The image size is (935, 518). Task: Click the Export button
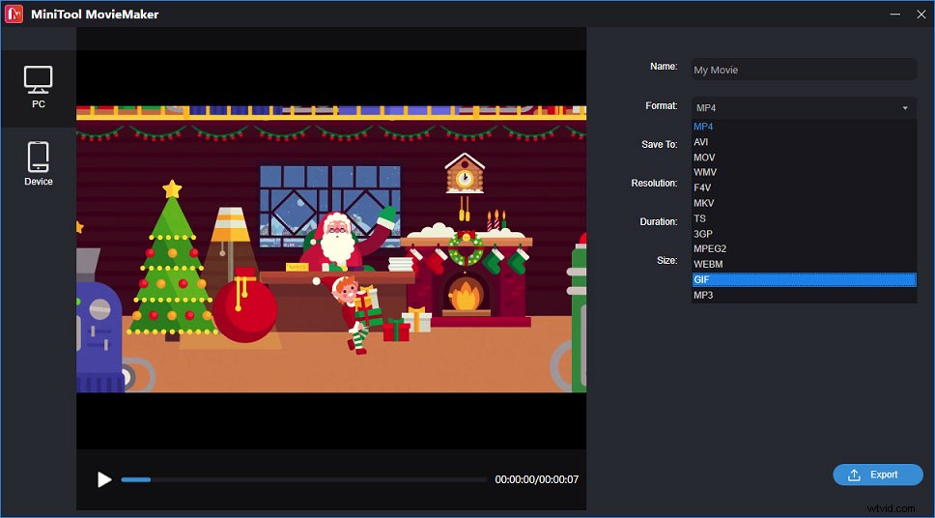(878, 475)
